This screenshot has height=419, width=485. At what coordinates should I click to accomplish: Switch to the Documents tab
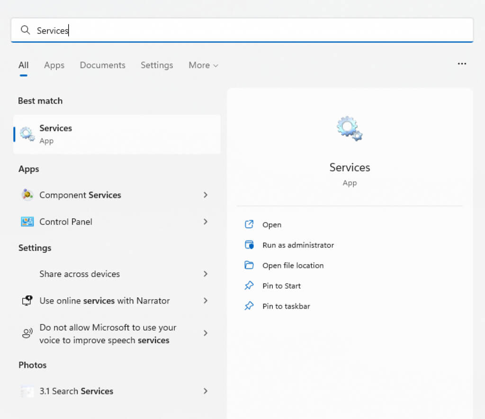tap(102, 65)
